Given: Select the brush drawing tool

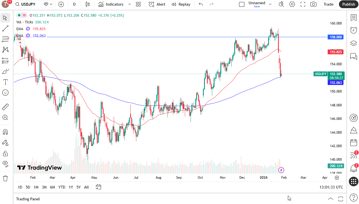Looking at the screenshot, I should point(5,71).
